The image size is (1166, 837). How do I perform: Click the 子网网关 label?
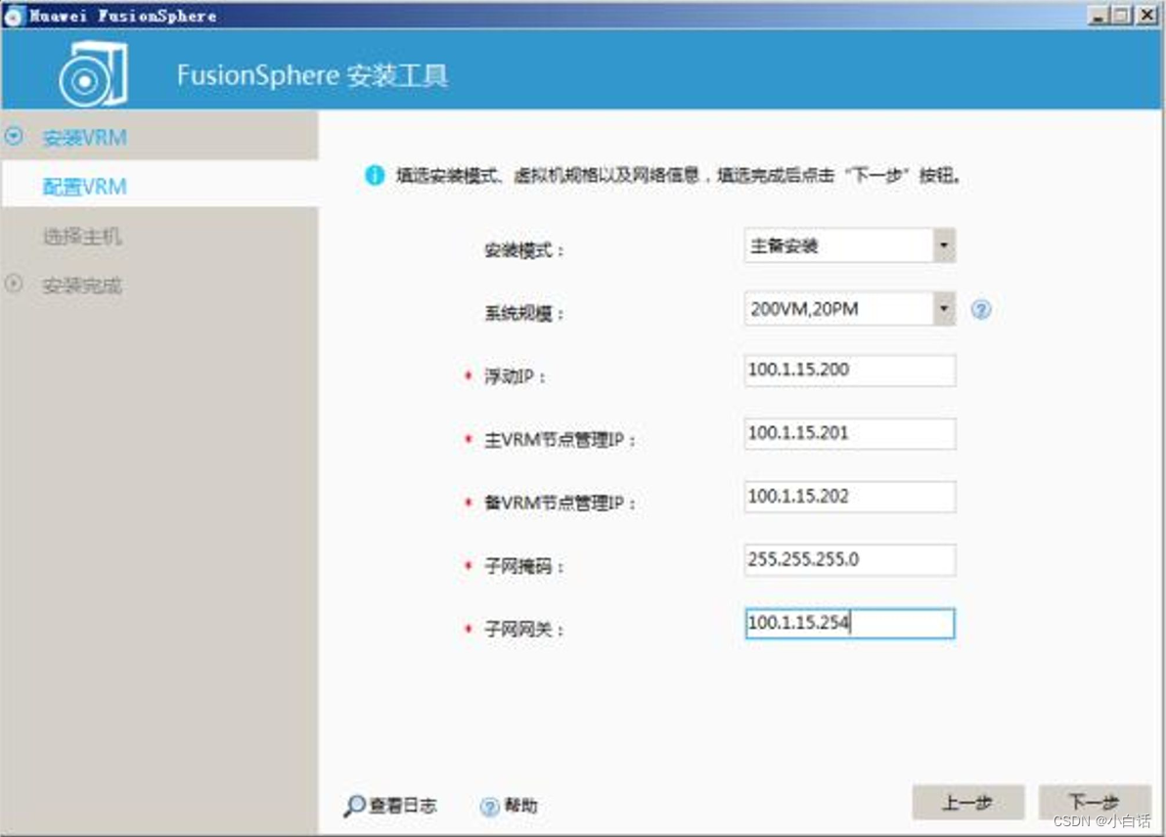pyautogui.click(x=524, y=630)
